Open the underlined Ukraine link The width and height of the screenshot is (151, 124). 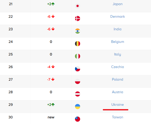118,104
